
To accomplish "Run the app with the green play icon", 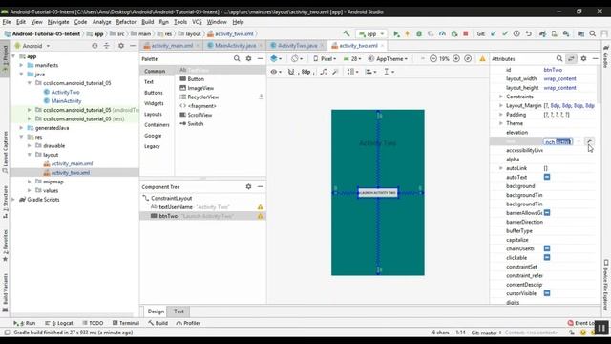I will click(396, 34).
